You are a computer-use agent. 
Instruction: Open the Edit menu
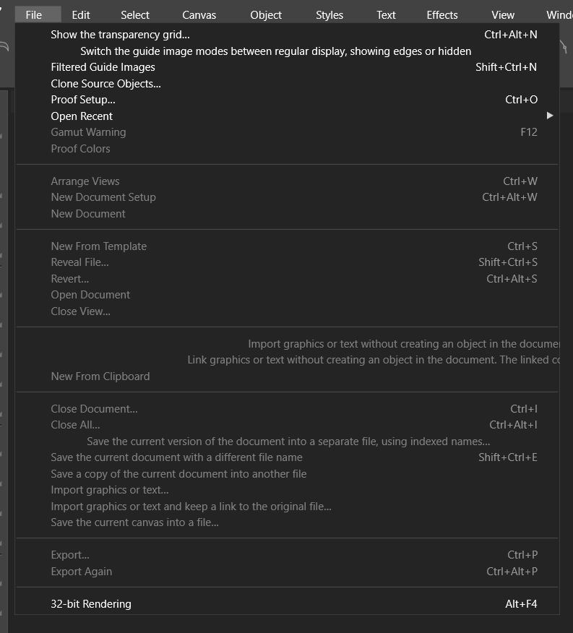pyautogui.click(x=81, y=14)
